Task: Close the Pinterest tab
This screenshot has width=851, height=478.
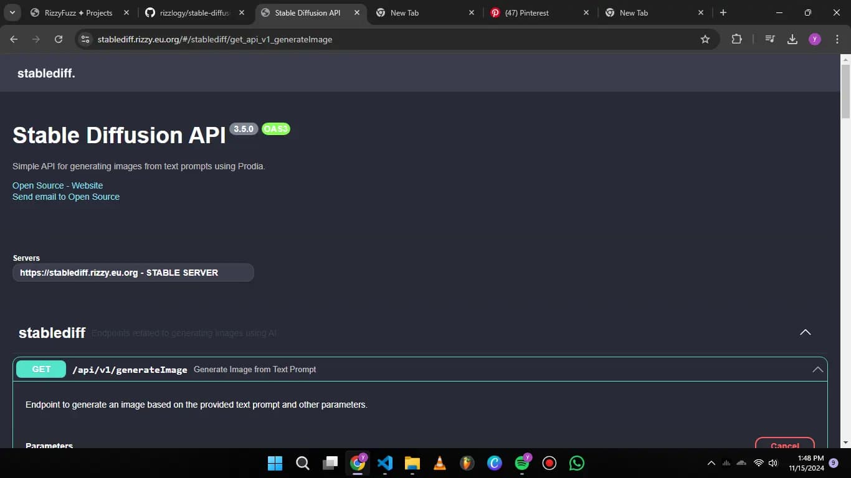Action: 586,12
